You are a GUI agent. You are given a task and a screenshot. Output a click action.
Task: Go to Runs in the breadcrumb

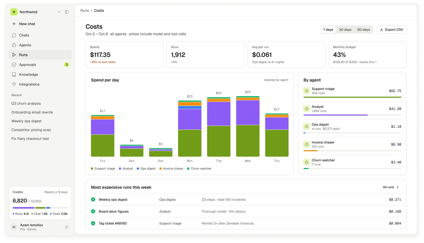coord(85,11)
